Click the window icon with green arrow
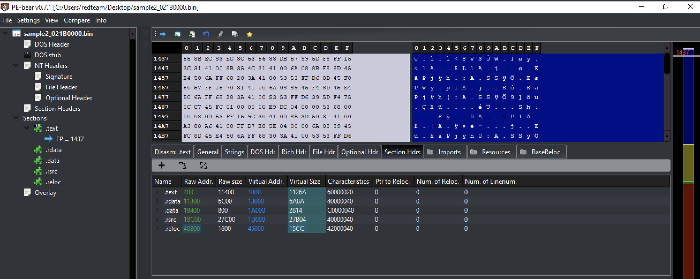Viewport: 700px width, 279px height. pyautogui.click(x=177, y=34)
